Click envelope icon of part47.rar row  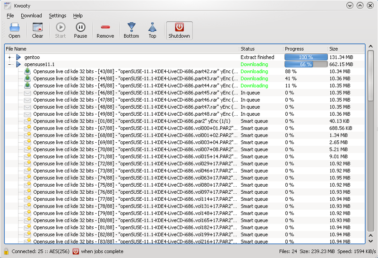click(x=27, y=107)
